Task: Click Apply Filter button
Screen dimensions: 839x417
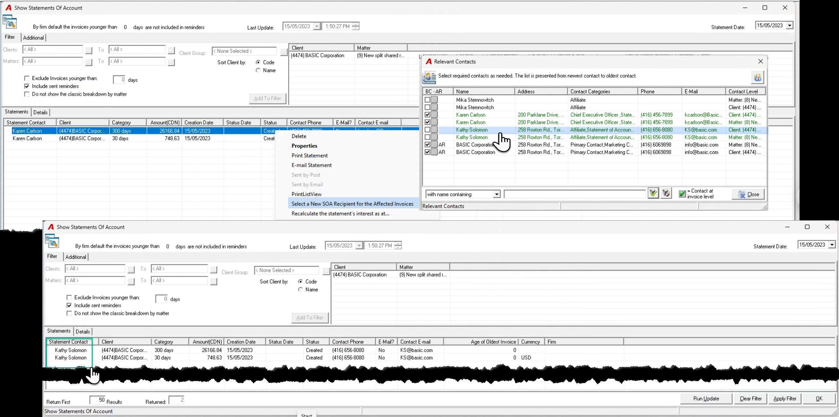Action: coord(785,398)
